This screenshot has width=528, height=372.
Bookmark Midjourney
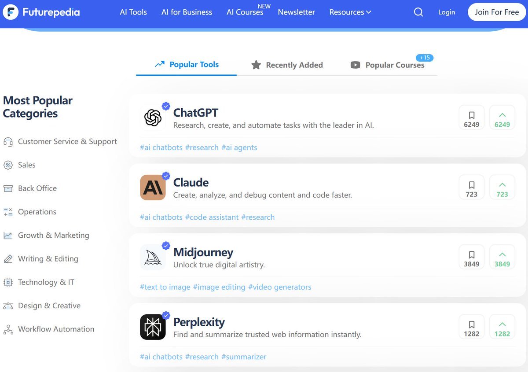472,257
